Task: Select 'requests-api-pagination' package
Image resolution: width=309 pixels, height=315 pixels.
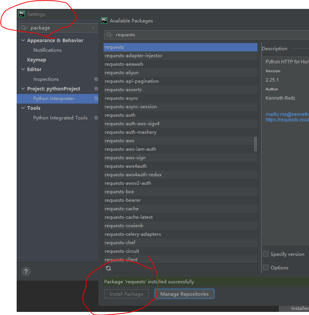Action: click(x=180, y=81)
